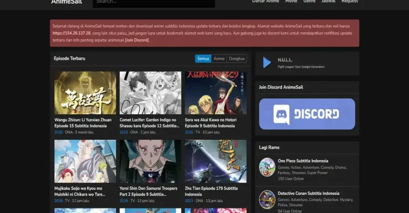The width and height of the screenshot is (409, 213).
Task: Click One Piece round avatar icon
Action: 267,167
